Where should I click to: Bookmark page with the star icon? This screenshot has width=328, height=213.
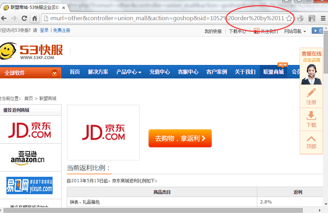[x=289, y=18]
